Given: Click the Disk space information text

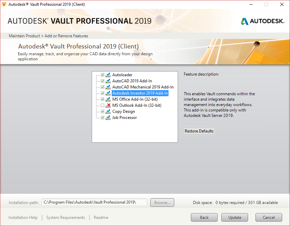Looking at the screenshot, I should [235, 203].
